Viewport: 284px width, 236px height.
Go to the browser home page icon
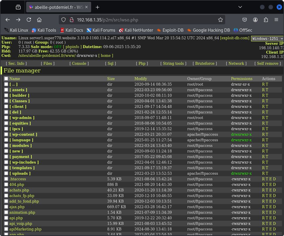pos(39,20)
